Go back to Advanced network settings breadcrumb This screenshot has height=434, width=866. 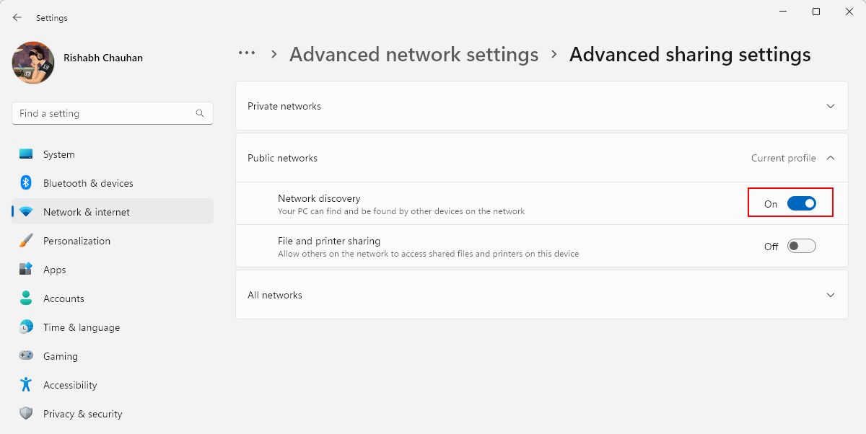tap(414, 55)
